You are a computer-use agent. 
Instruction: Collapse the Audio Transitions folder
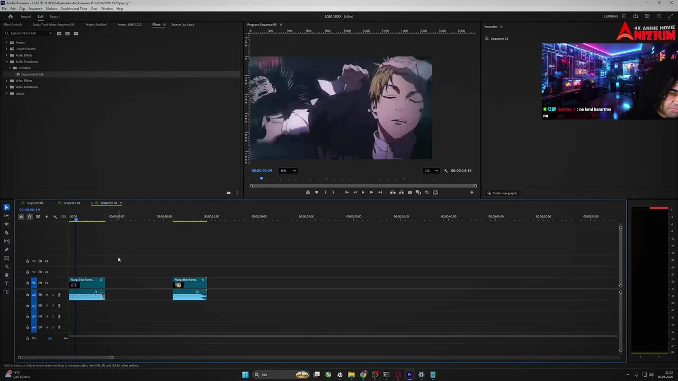6,61
